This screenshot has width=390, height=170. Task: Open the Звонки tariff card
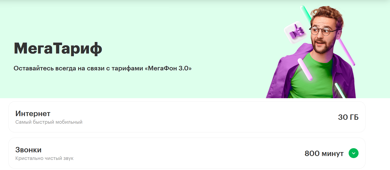[187, 153]
